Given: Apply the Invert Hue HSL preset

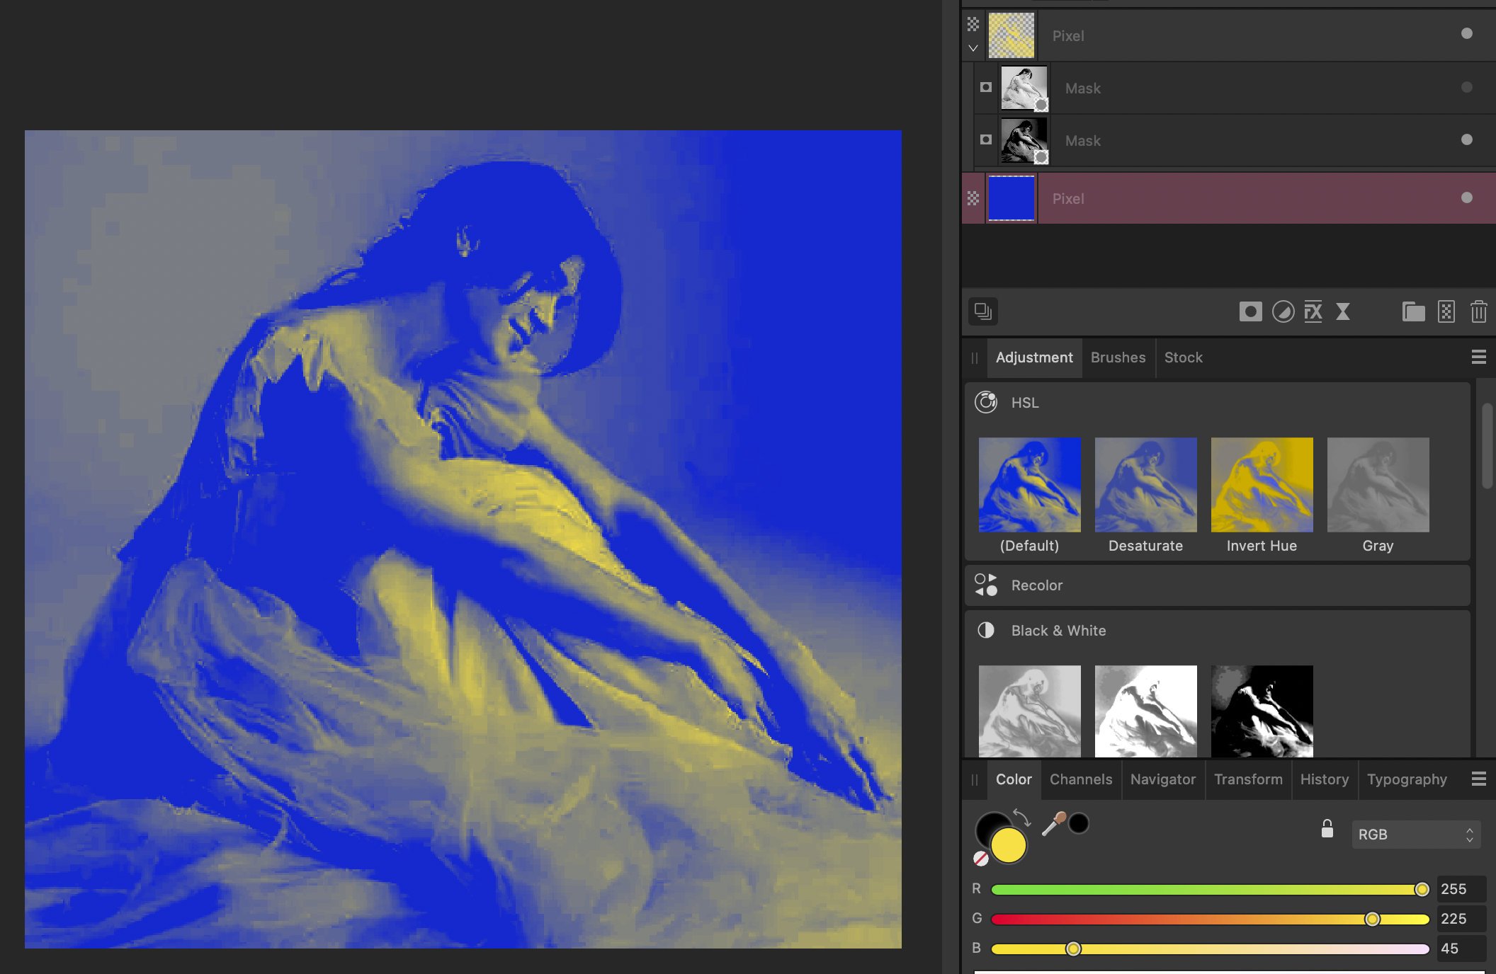Looking at the screenshot, I should (1262, 485).
